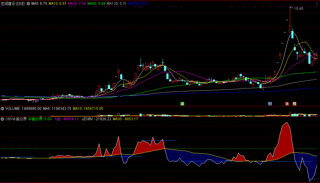Click the volume MA5: 1198343.75 label
The image size is (320, 183).
click(57, 109)
